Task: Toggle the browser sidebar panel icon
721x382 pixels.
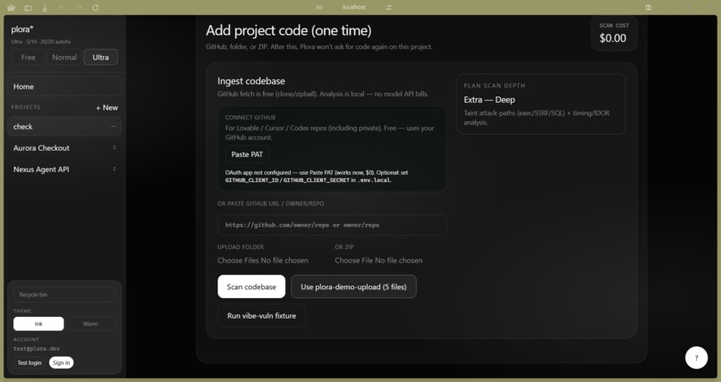Action: [x=28, y=8]
